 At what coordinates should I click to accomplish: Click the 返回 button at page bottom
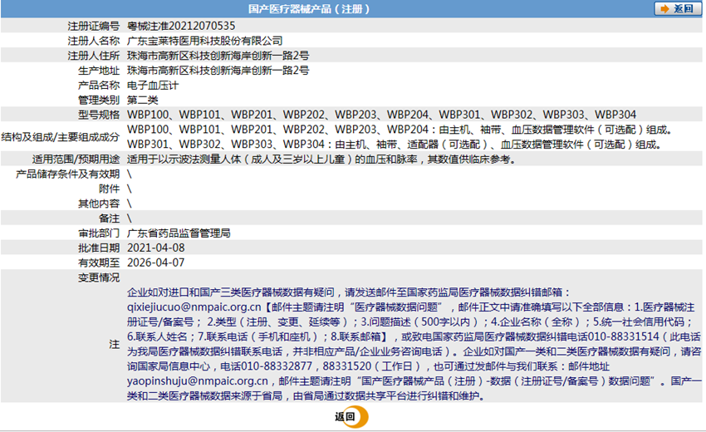click(351, 417)
